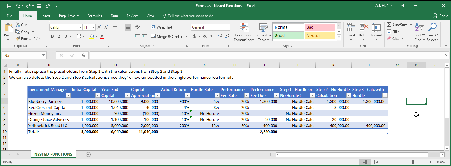Apply the Comma style
The width and height of the screenshot is (451, 166).
[x=211, y=36]
